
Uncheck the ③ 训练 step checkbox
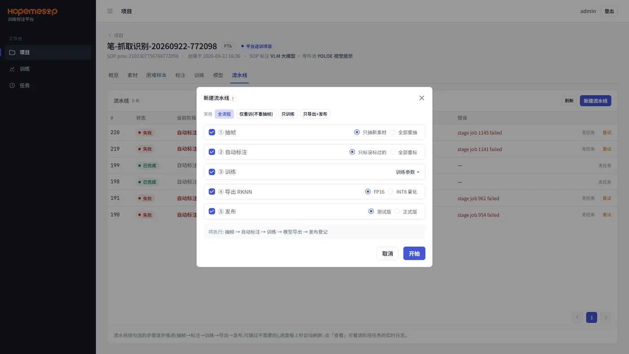tap(212, 172)
